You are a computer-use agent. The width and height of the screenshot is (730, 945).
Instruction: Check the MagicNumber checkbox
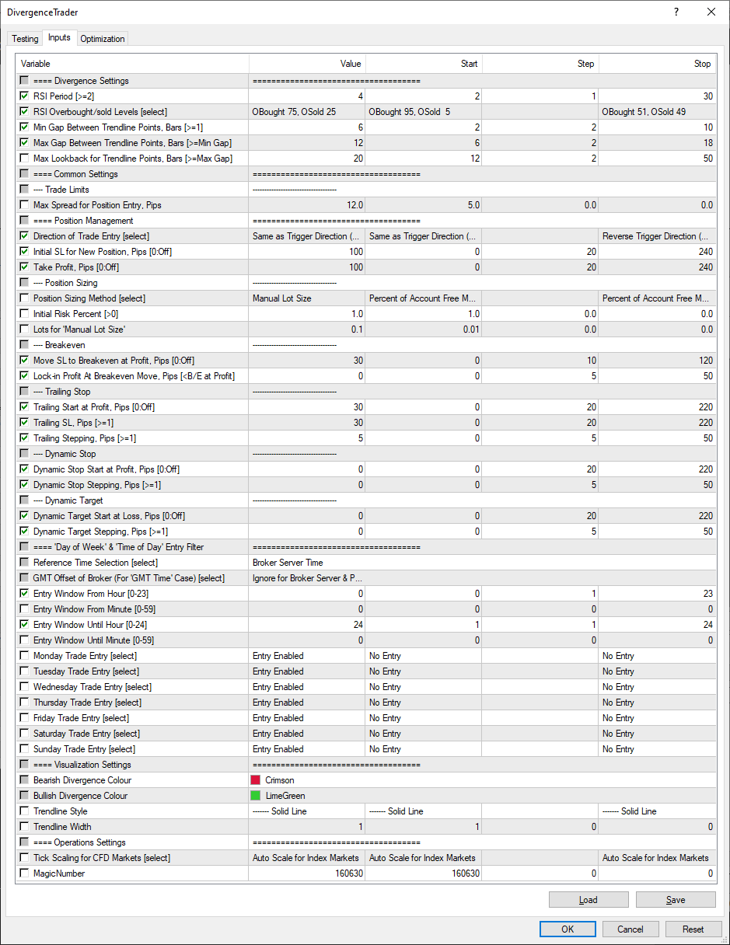pyautogui.click(x=25, y=874)
